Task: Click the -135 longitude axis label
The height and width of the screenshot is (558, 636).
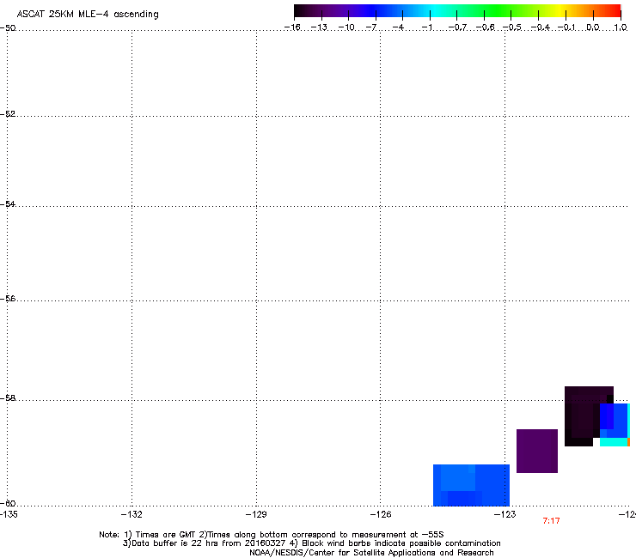Action: [9, 514]
